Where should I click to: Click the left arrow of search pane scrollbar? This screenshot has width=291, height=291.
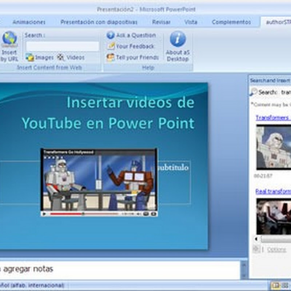tap(256, 239)
